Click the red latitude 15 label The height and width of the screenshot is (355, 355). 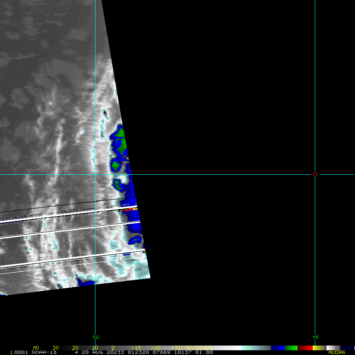(x=314, y=174)
